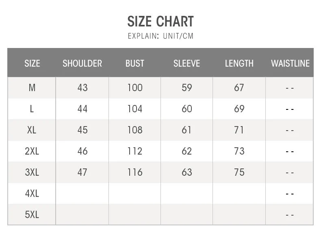Click the length value 73 cell

click(239, 151)
